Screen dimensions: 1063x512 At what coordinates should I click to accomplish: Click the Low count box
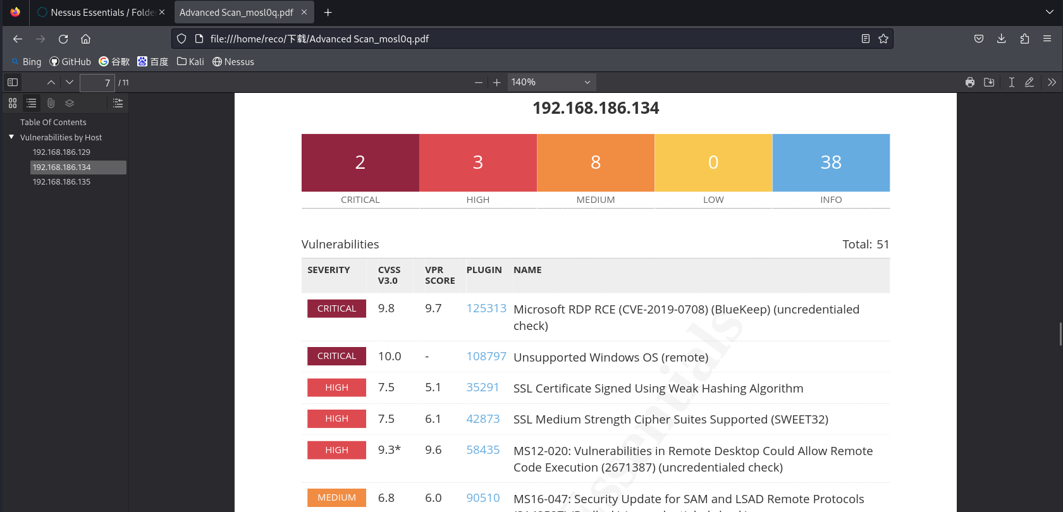click(x=713, y=162)
